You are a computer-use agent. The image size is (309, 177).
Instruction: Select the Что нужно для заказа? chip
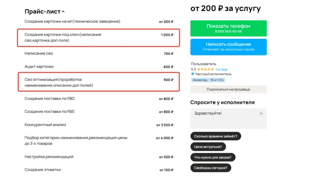212,157
